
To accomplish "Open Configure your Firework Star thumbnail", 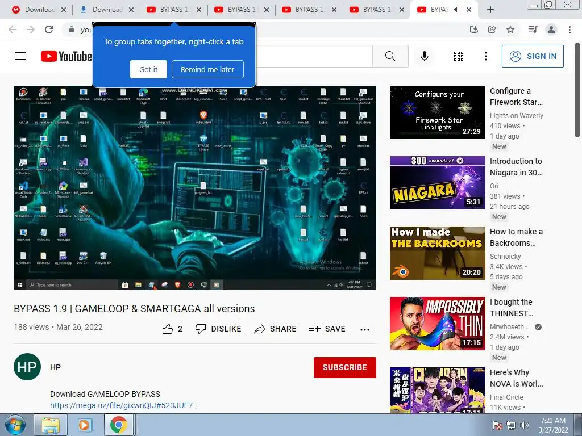I will pyautogui.click(x=437, y=112).
